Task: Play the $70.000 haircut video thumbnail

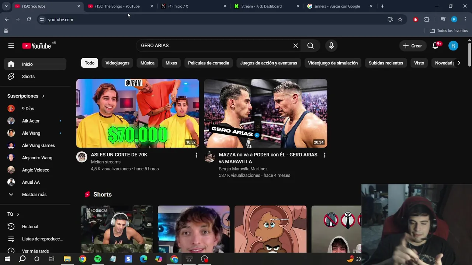Action: click(x=138, y=113)
